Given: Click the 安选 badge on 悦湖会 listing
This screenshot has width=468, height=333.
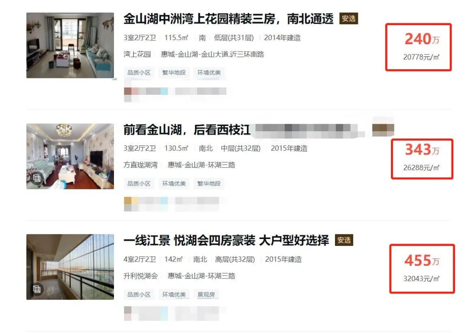Looking at the screenshot, I should [x=344, y=240].
